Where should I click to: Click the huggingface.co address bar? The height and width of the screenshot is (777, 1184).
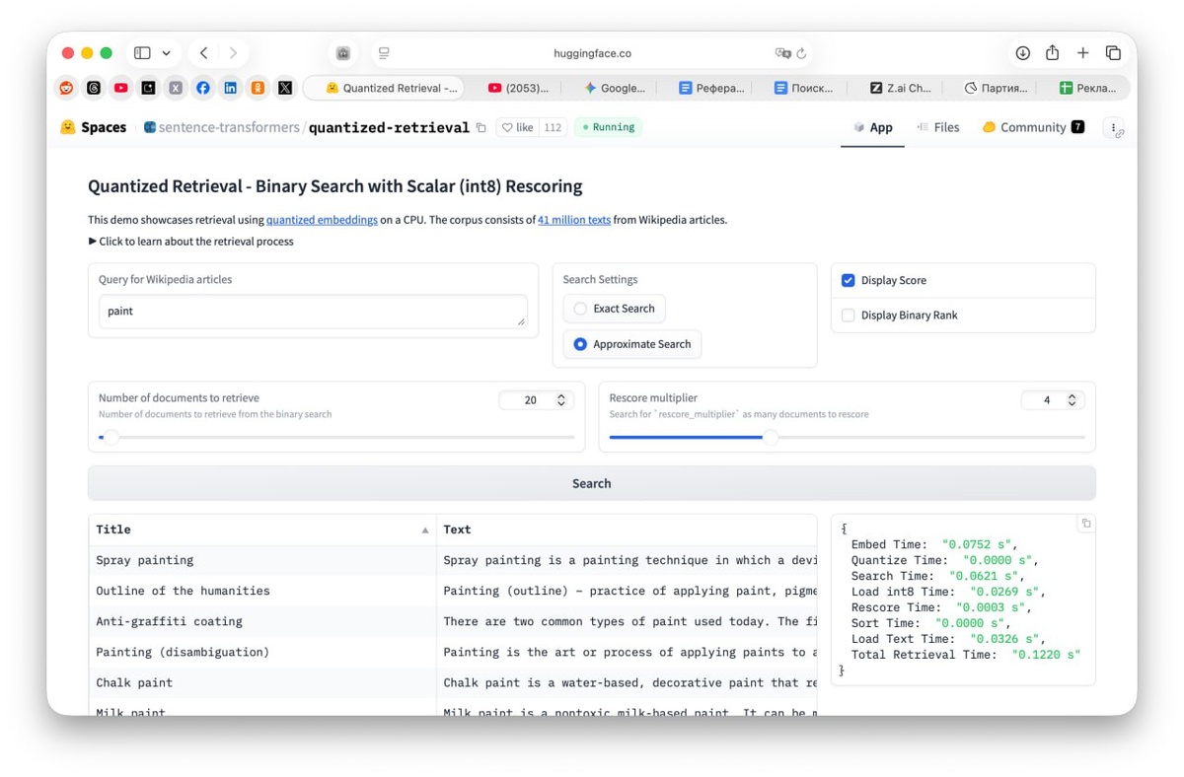(x=592, y=53)
